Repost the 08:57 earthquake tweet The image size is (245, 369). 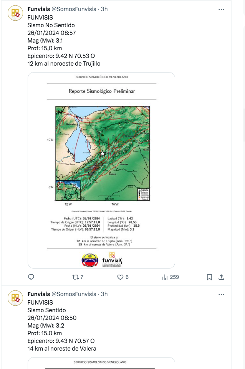tap(78, 277)
